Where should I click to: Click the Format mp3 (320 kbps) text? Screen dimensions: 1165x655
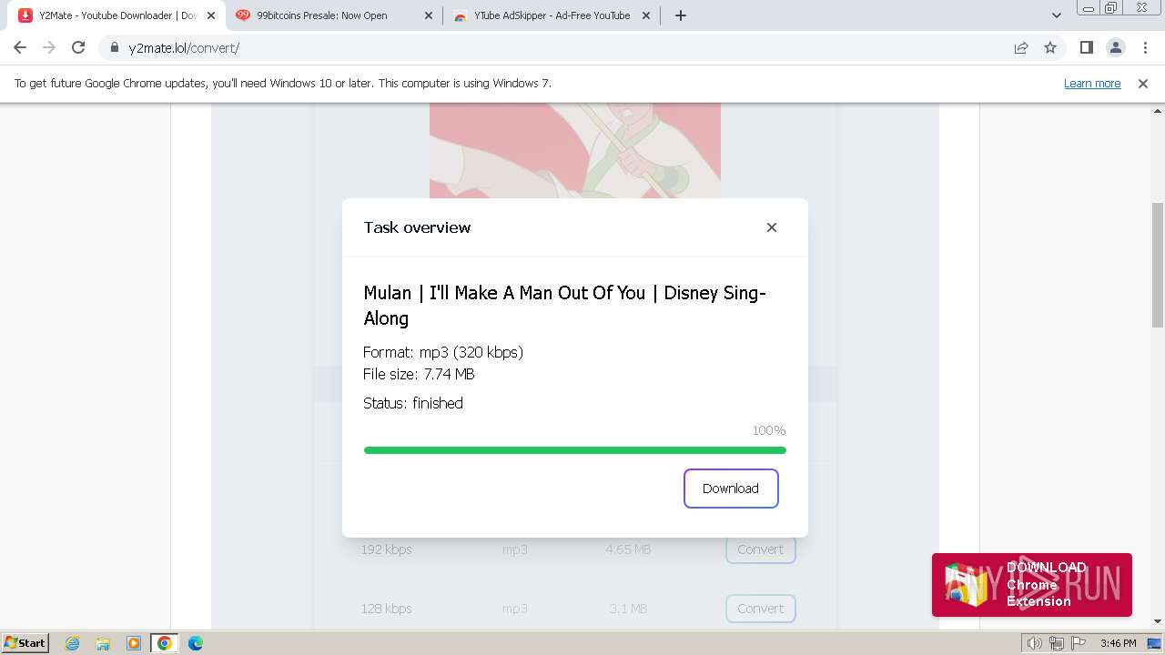(x=443, y=352)
